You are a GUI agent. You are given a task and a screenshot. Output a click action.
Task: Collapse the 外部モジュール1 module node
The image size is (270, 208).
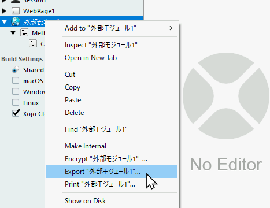pyautogui.click(x=4, y=22)
